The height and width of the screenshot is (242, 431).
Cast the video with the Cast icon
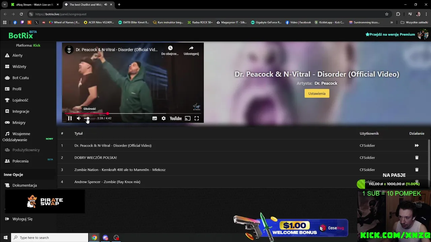tap(188, 118)
